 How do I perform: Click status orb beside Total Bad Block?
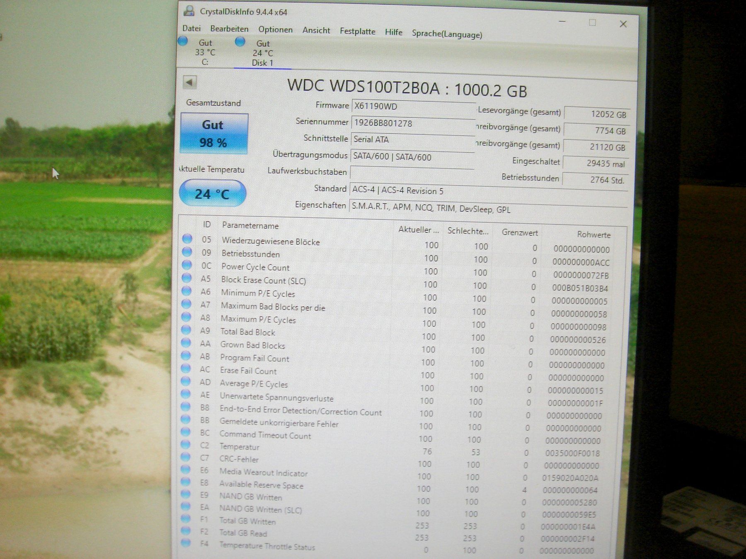[186, 330]
